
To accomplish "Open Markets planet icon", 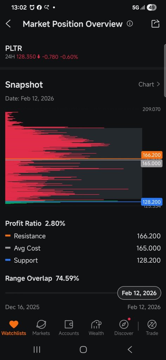I will pos(41,324).
